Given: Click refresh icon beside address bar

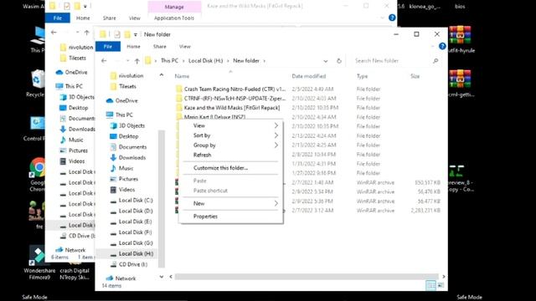Looking at the screenshot, I should coord(338,61).
